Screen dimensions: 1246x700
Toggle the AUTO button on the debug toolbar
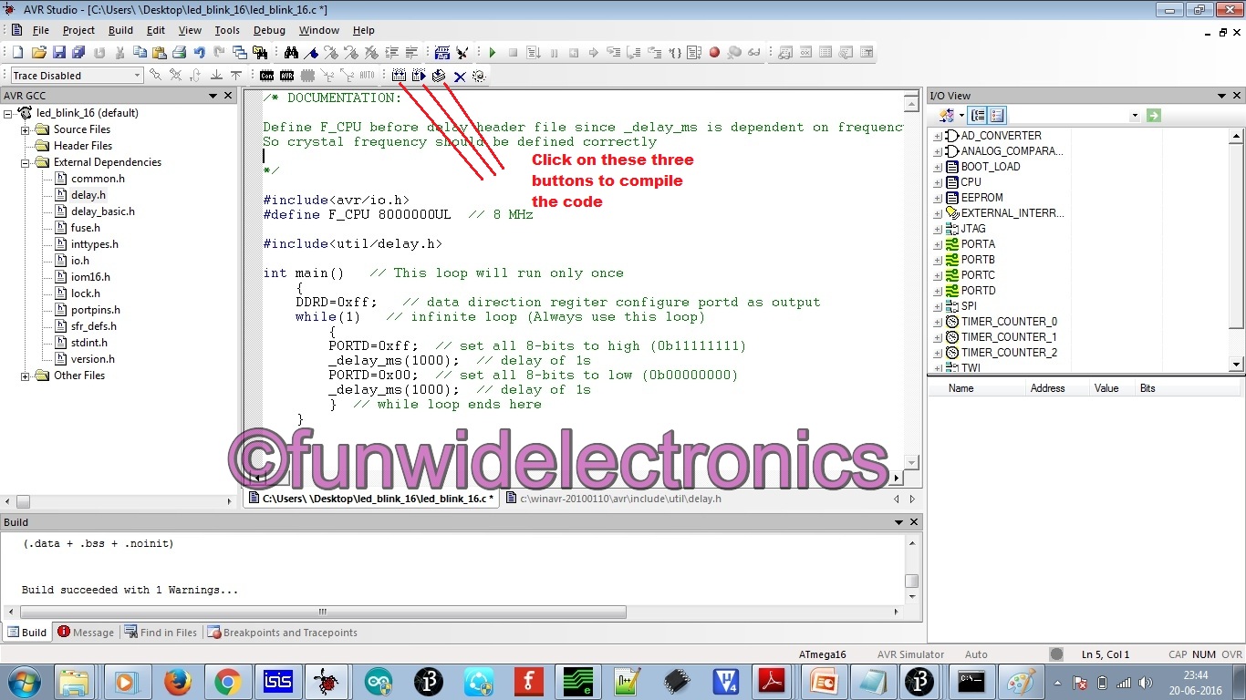368,76
